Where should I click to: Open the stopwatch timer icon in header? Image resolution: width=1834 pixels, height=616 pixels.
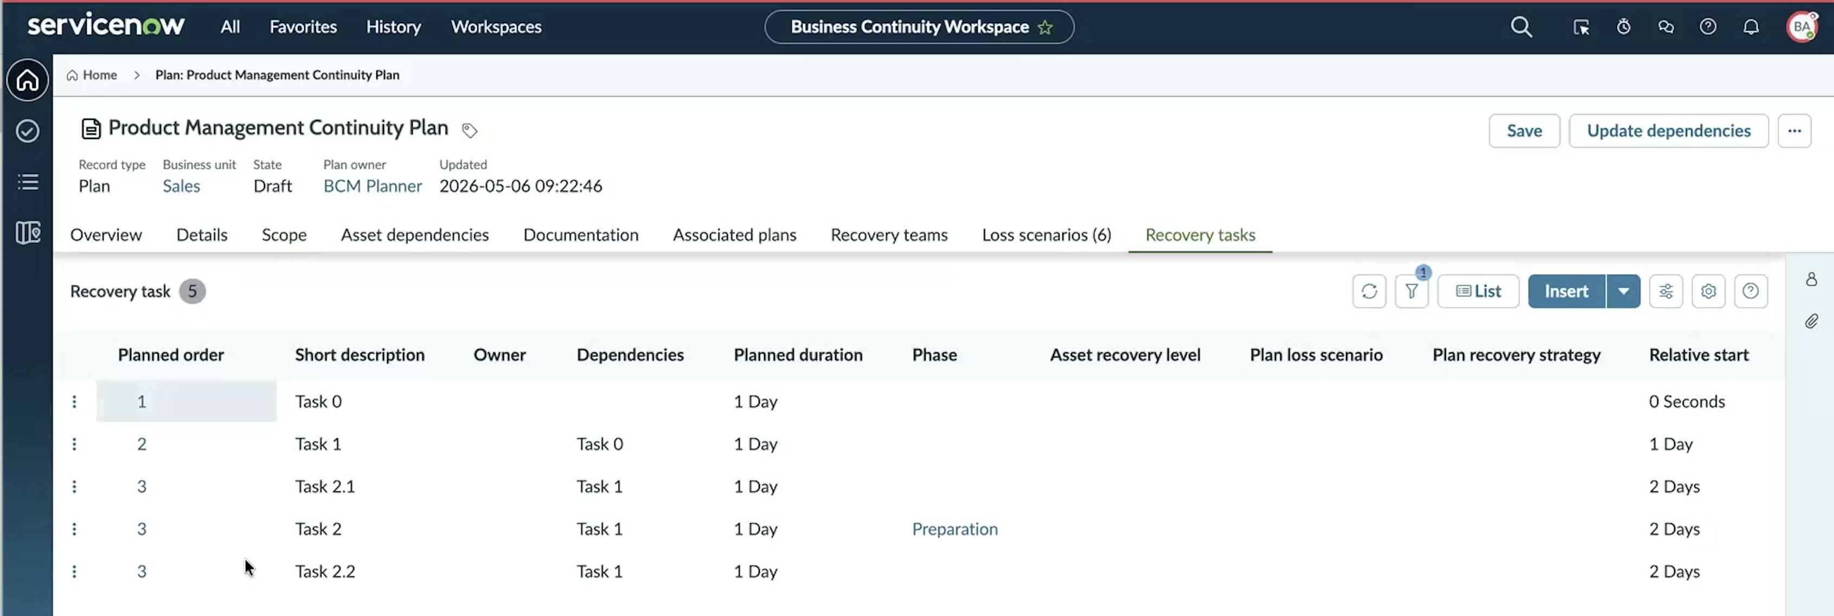tap(1623, 27)
